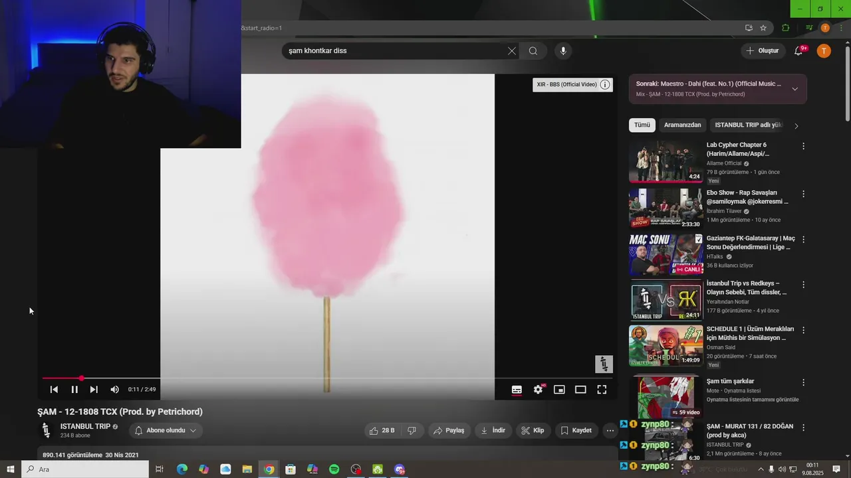Open Şam tüm şarkılar playlist link
The height and width of the screenshot is (478, 851).
730,381
